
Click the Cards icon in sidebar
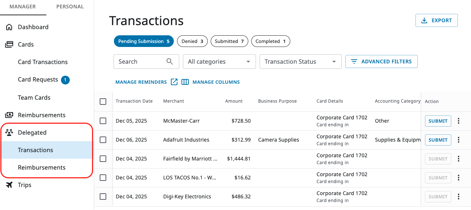click(x=9, y=44)
